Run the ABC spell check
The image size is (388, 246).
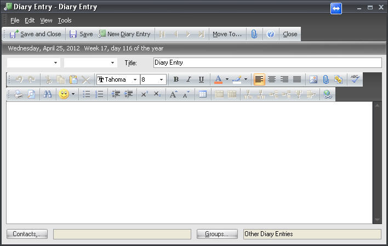355,79
